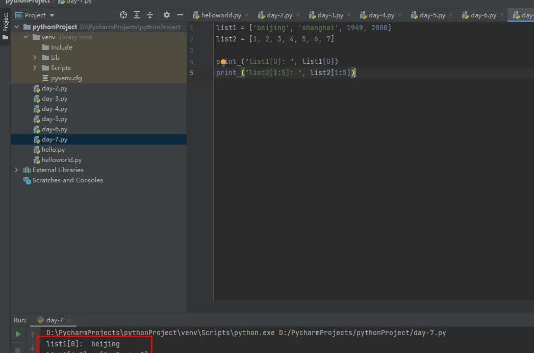Click line number 5 in gutter

tap(191, 73)
